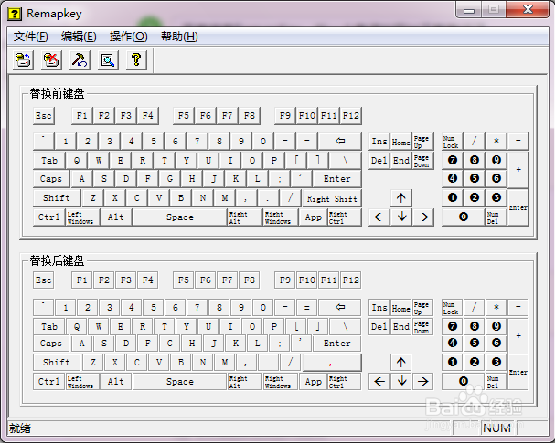Click the F9 key in 替换后键盘
This screenshot has height=444, width=555.
point(285,280)
